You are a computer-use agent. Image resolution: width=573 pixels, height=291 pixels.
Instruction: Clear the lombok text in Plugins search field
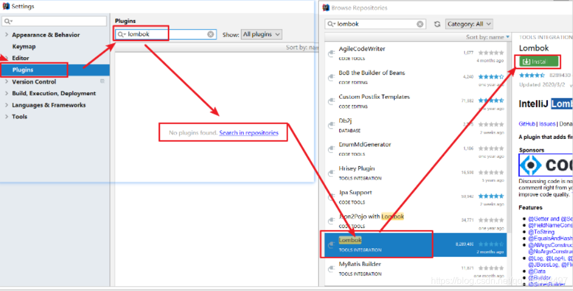(211, 34)
